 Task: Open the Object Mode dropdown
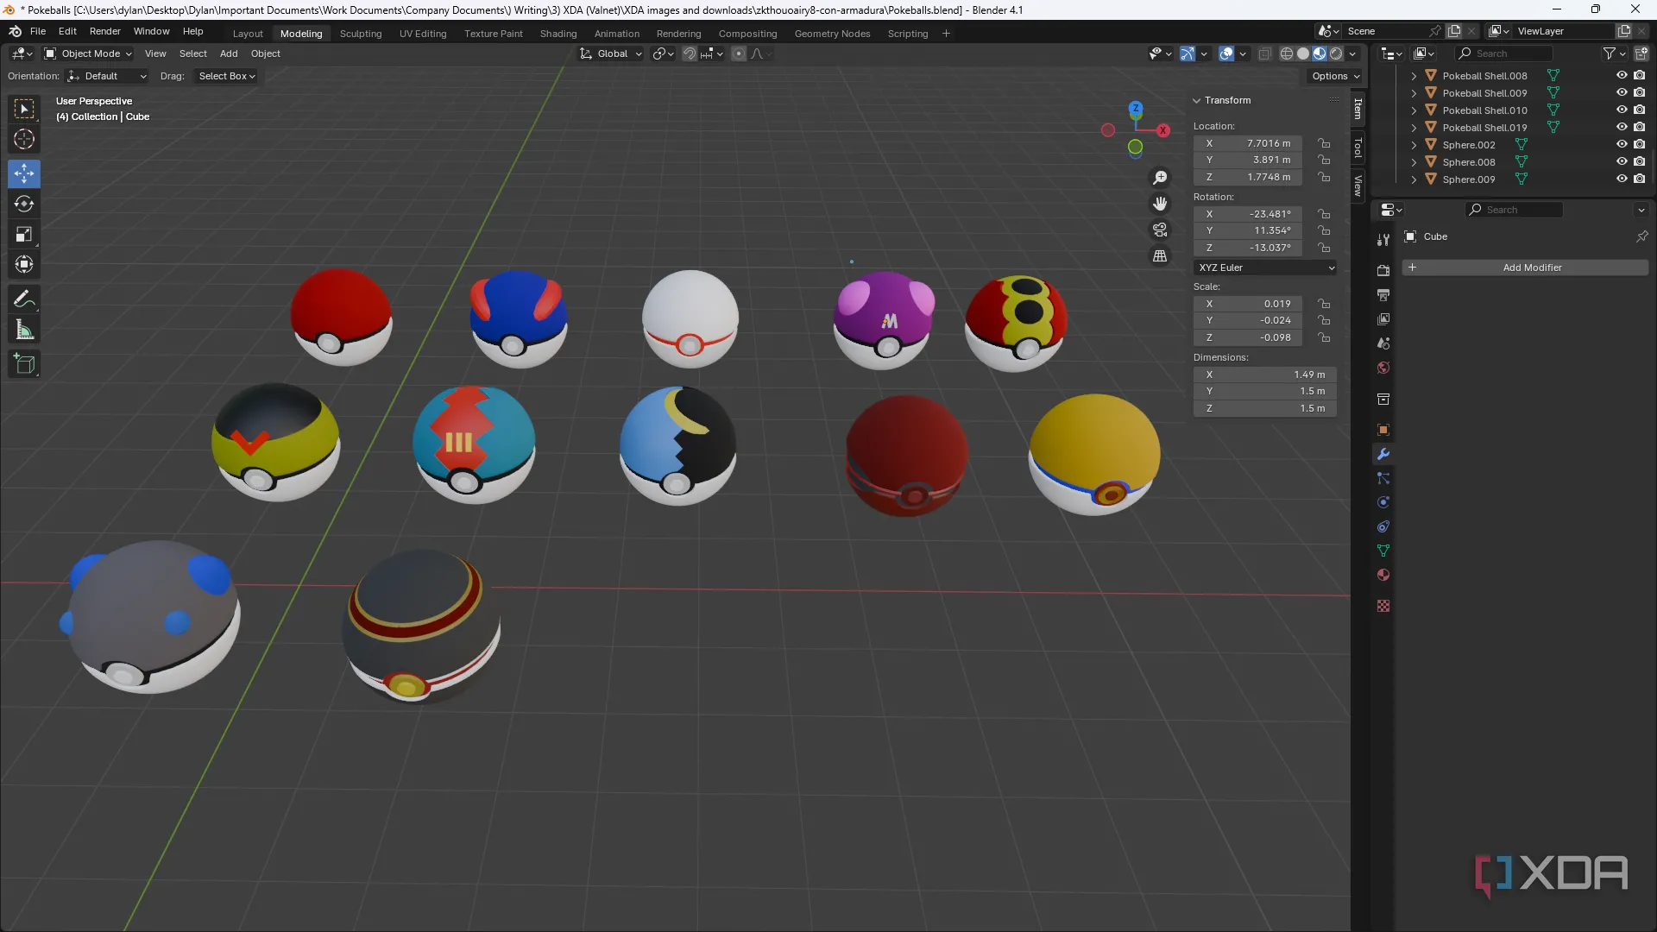[x=88, y=54]
